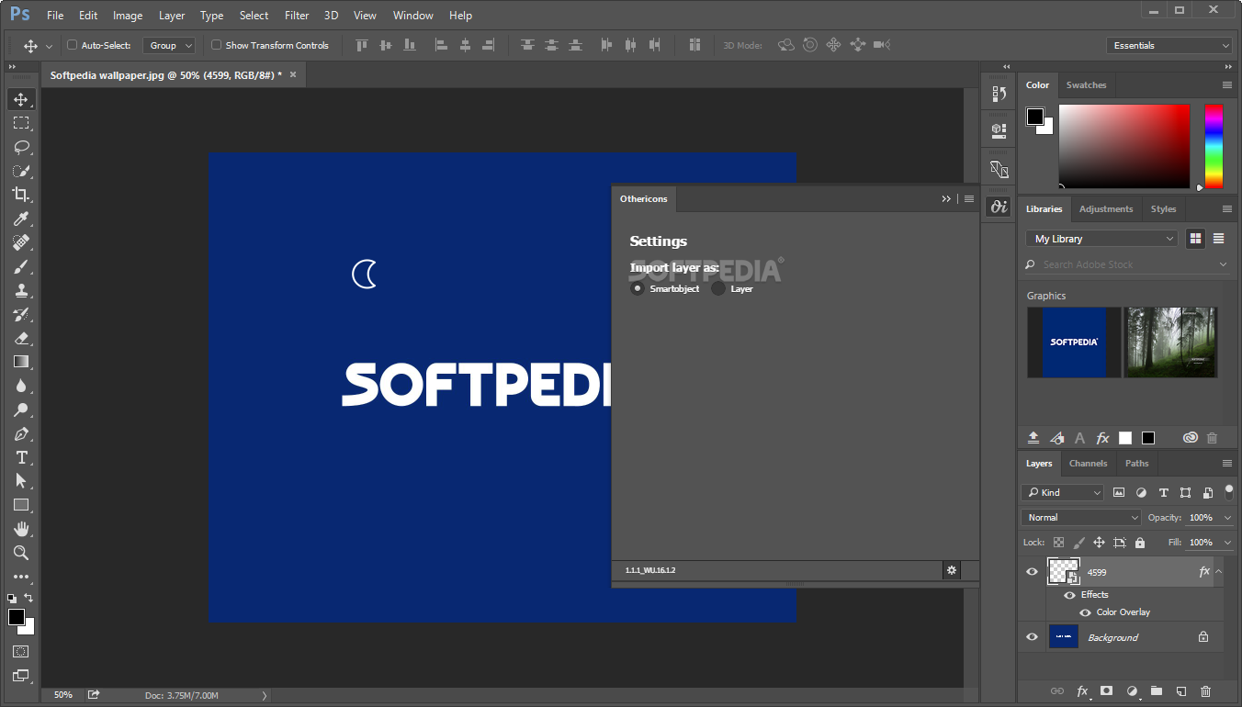Hide the Color Overlay effect
1242x707 pixels.
tap(1085, 612)
